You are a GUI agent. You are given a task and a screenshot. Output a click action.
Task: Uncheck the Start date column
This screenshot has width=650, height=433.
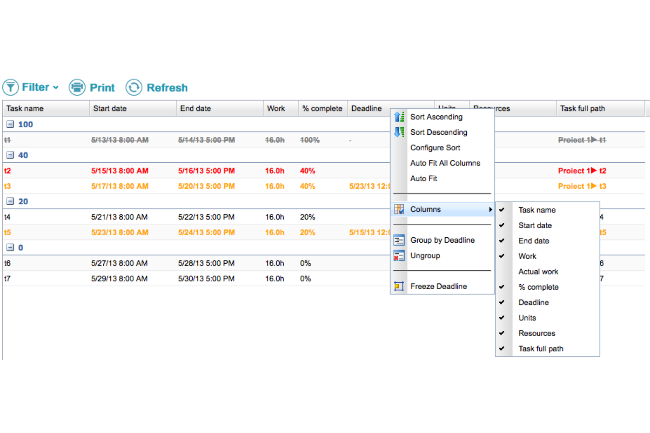click(502, 225)
